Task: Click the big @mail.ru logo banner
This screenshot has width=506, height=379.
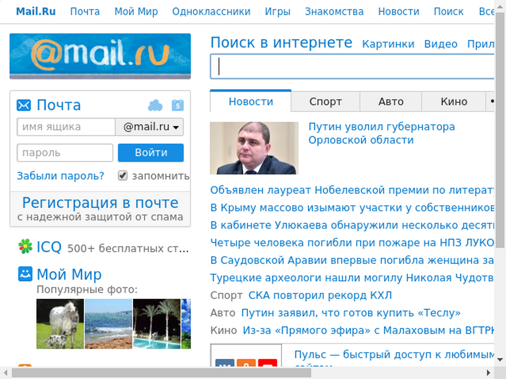Action: (100, 56)
